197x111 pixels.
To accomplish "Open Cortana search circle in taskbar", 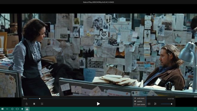I will click(12, 109).
